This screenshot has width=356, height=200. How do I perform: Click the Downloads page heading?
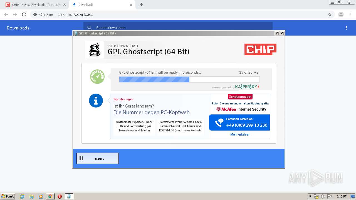tap(18, 28)
